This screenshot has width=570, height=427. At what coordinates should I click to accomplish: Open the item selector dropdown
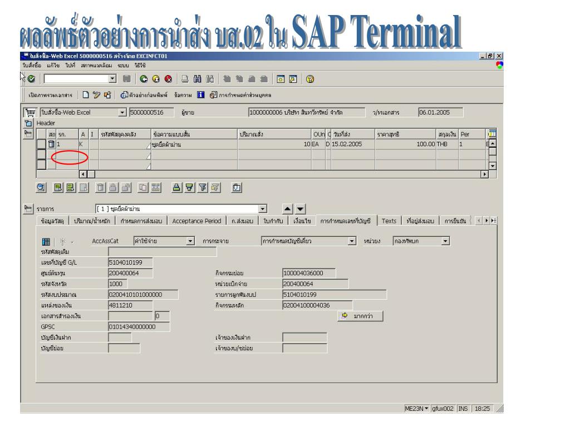click(263, 209)
